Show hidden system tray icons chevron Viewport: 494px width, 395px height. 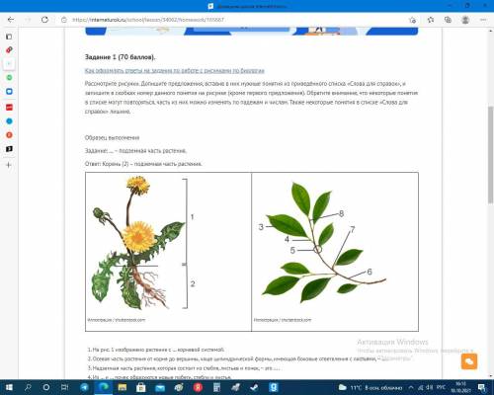click(x=411, y=387)
